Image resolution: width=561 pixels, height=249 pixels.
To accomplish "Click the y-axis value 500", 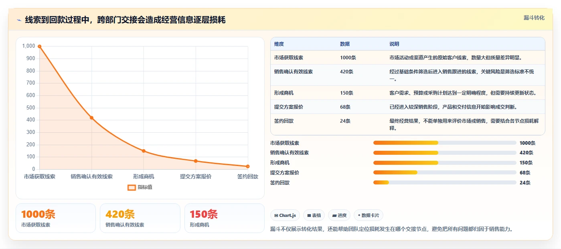I will point(31,107).
